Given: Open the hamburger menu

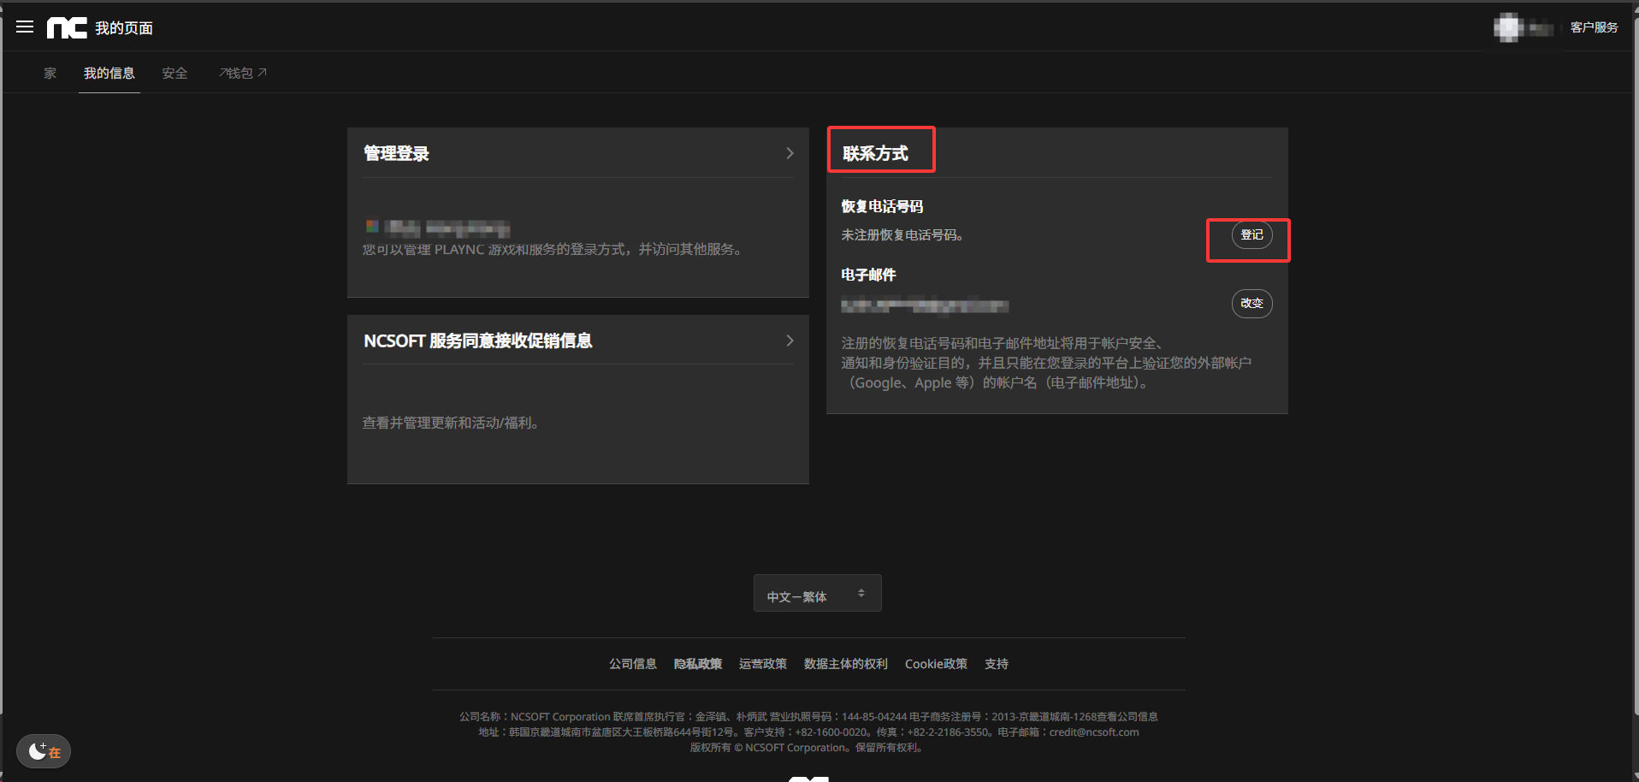Looking at the screenshot, I should 25,27.
